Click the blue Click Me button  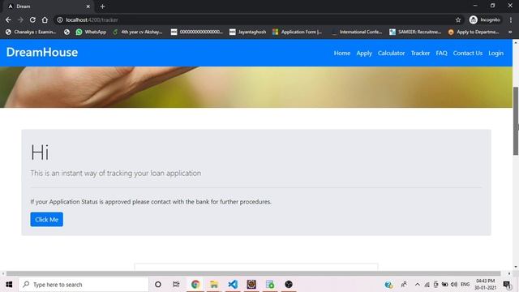(x=47, y=220)
